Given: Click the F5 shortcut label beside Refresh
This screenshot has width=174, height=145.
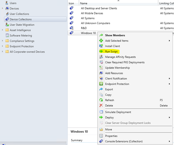Looking at the screenshot, I should 161,100.
